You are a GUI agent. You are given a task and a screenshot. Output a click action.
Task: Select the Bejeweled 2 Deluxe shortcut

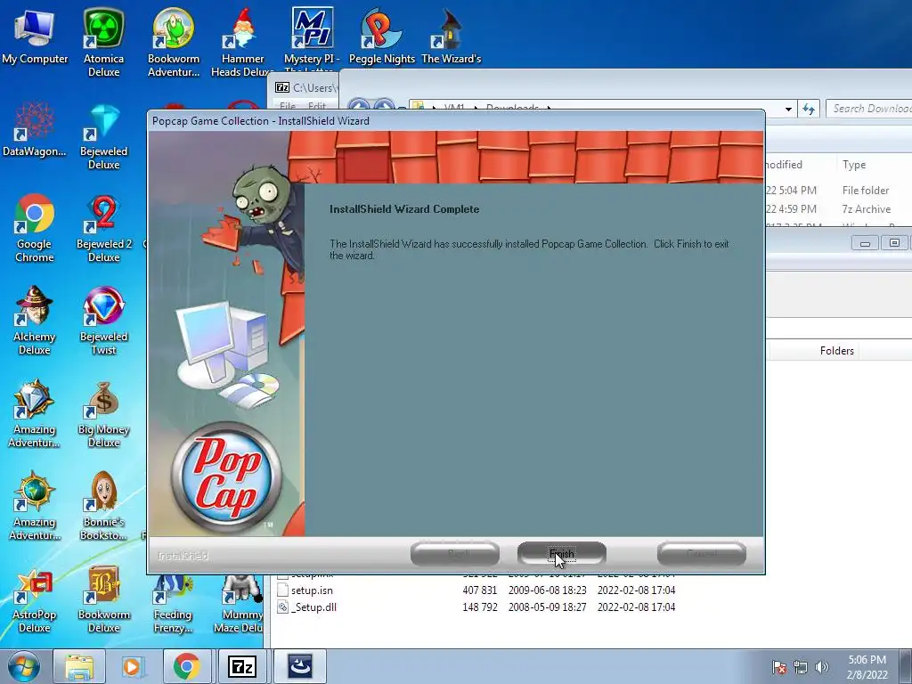click(x=103, y=228)
